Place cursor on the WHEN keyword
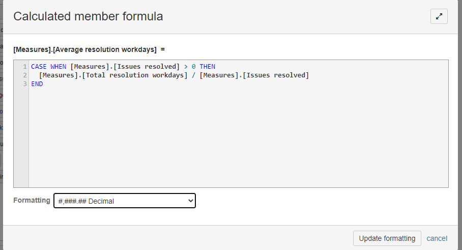This screenshot has height=250, width=462. [x=58, y=67]
